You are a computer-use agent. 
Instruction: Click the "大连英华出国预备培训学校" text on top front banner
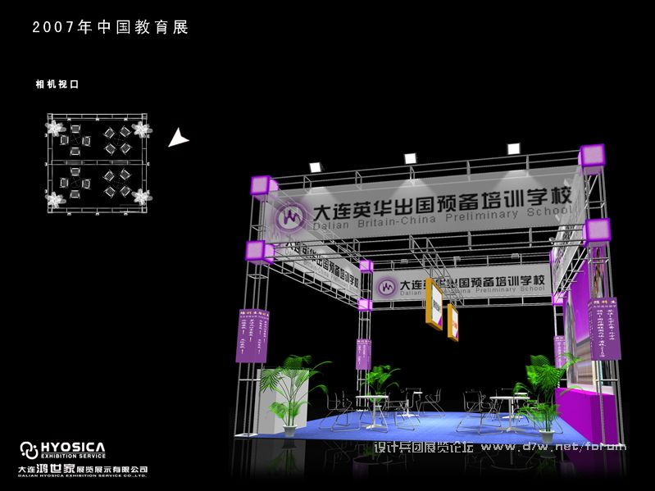(442, 202)
